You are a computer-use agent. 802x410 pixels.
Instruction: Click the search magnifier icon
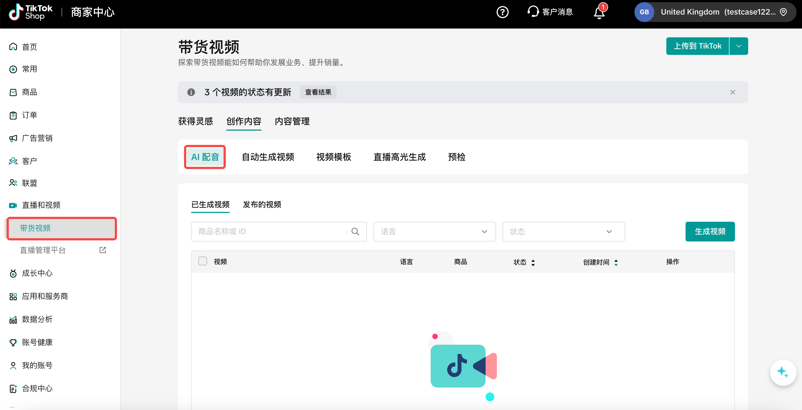click(x=355, y=231)
